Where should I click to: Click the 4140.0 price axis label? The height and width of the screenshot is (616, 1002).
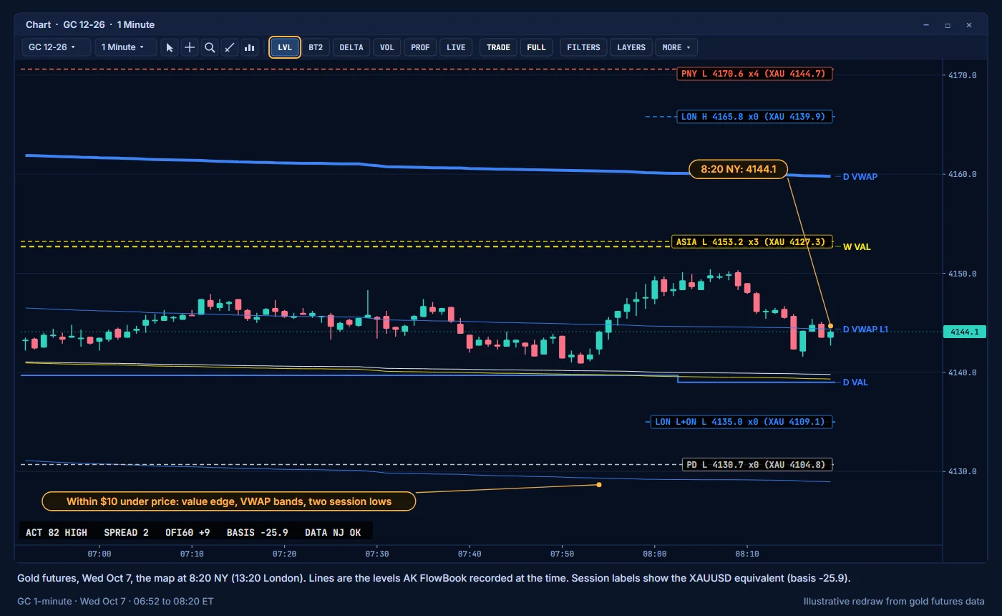(961, 372)
